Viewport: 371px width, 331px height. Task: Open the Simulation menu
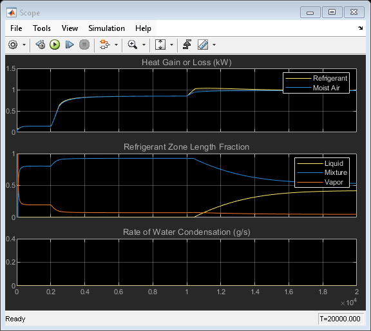coord(106,28)
